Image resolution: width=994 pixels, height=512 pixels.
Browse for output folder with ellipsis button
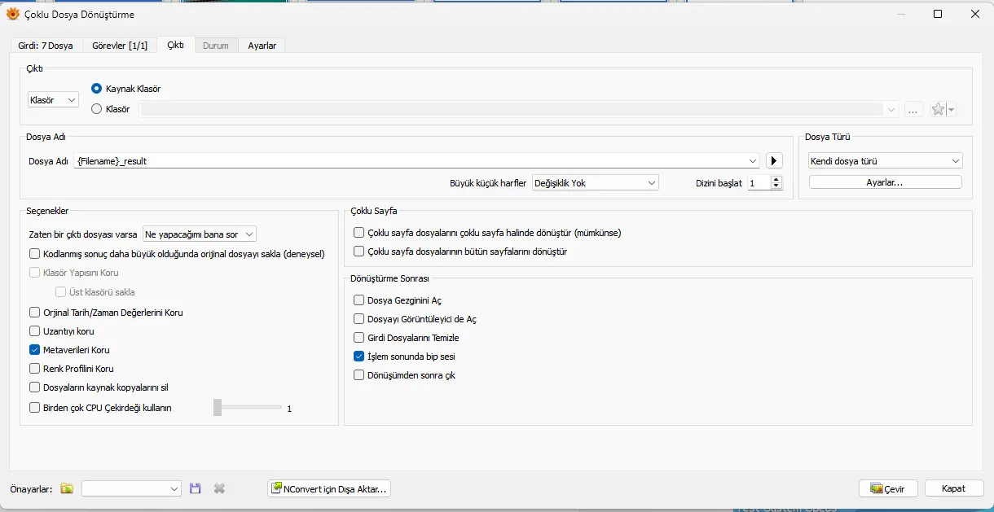[x=913, y=109]
